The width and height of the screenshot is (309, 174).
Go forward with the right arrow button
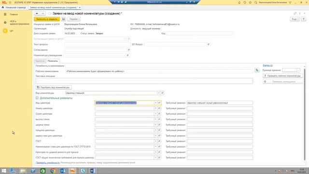pos(43,14)
